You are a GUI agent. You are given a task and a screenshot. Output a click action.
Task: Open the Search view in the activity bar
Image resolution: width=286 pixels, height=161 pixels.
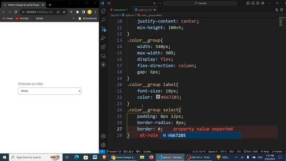tap(103, 20)
